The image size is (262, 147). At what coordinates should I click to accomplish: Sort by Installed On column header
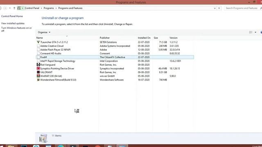pos(144,38)
